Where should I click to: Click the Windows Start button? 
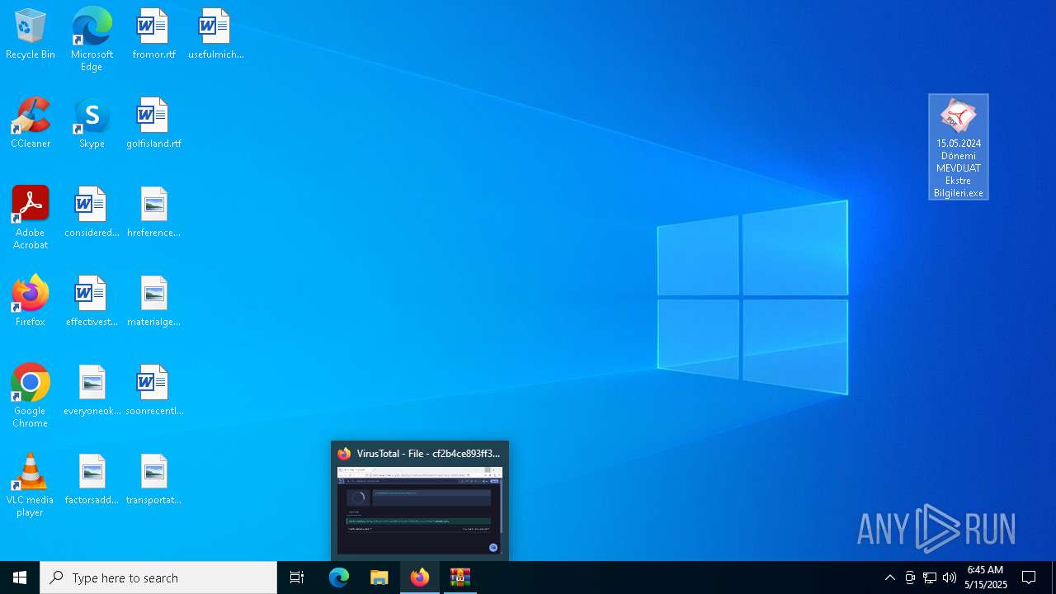point(20,577)
